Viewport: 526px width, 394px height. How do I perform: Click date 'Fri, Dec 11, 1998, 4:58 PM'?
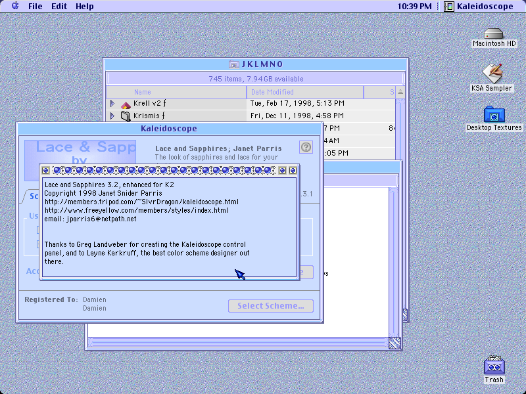pos(297,116)
